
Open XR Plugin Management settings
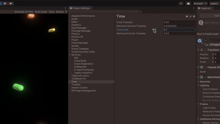coord(84,91)
